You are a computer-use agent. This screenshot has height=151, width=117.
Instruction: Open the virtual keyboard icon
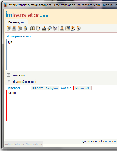44,29
